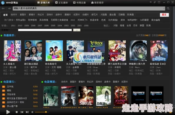Select the 纪录片 category in top bar

coord(77,15)
